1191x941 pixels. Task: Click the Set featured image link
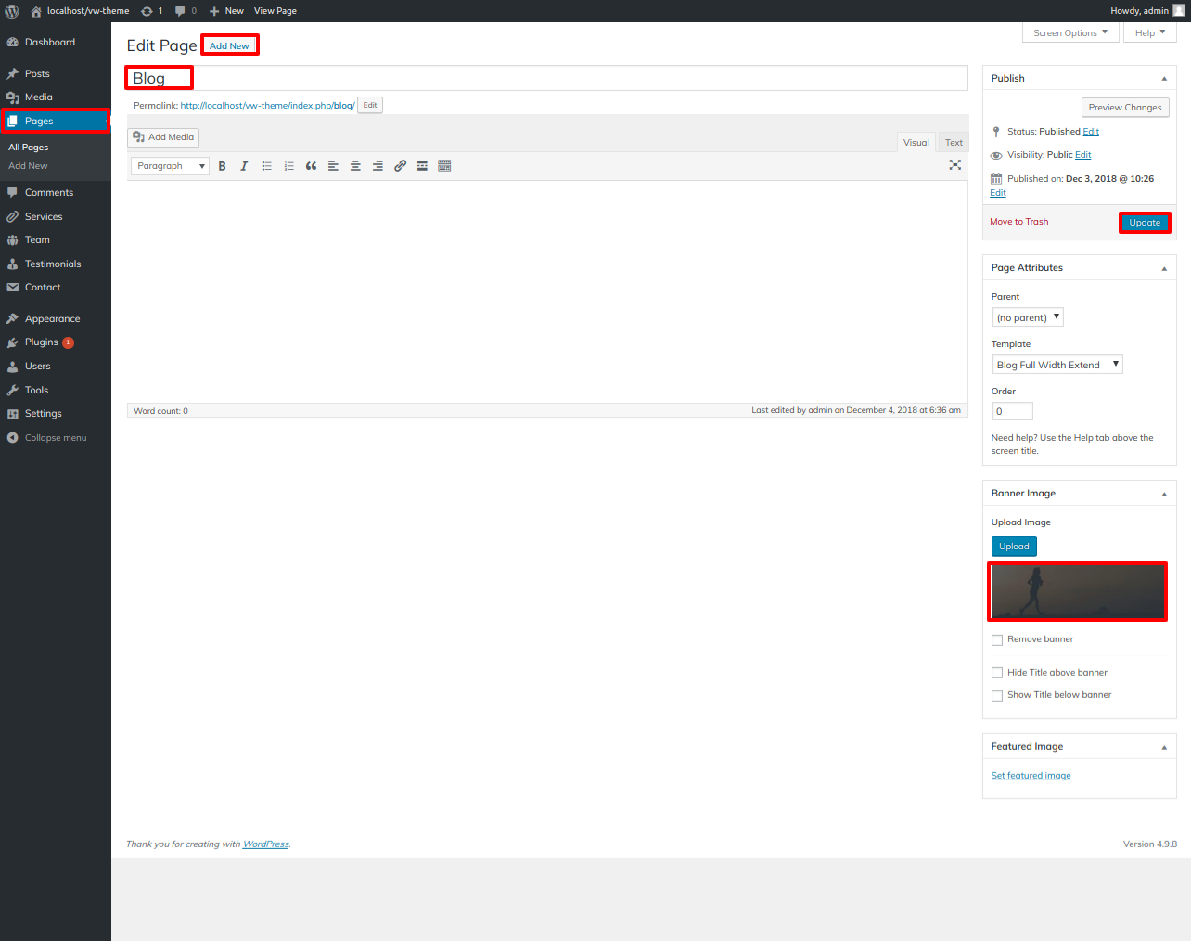(x=1031, y=776)
